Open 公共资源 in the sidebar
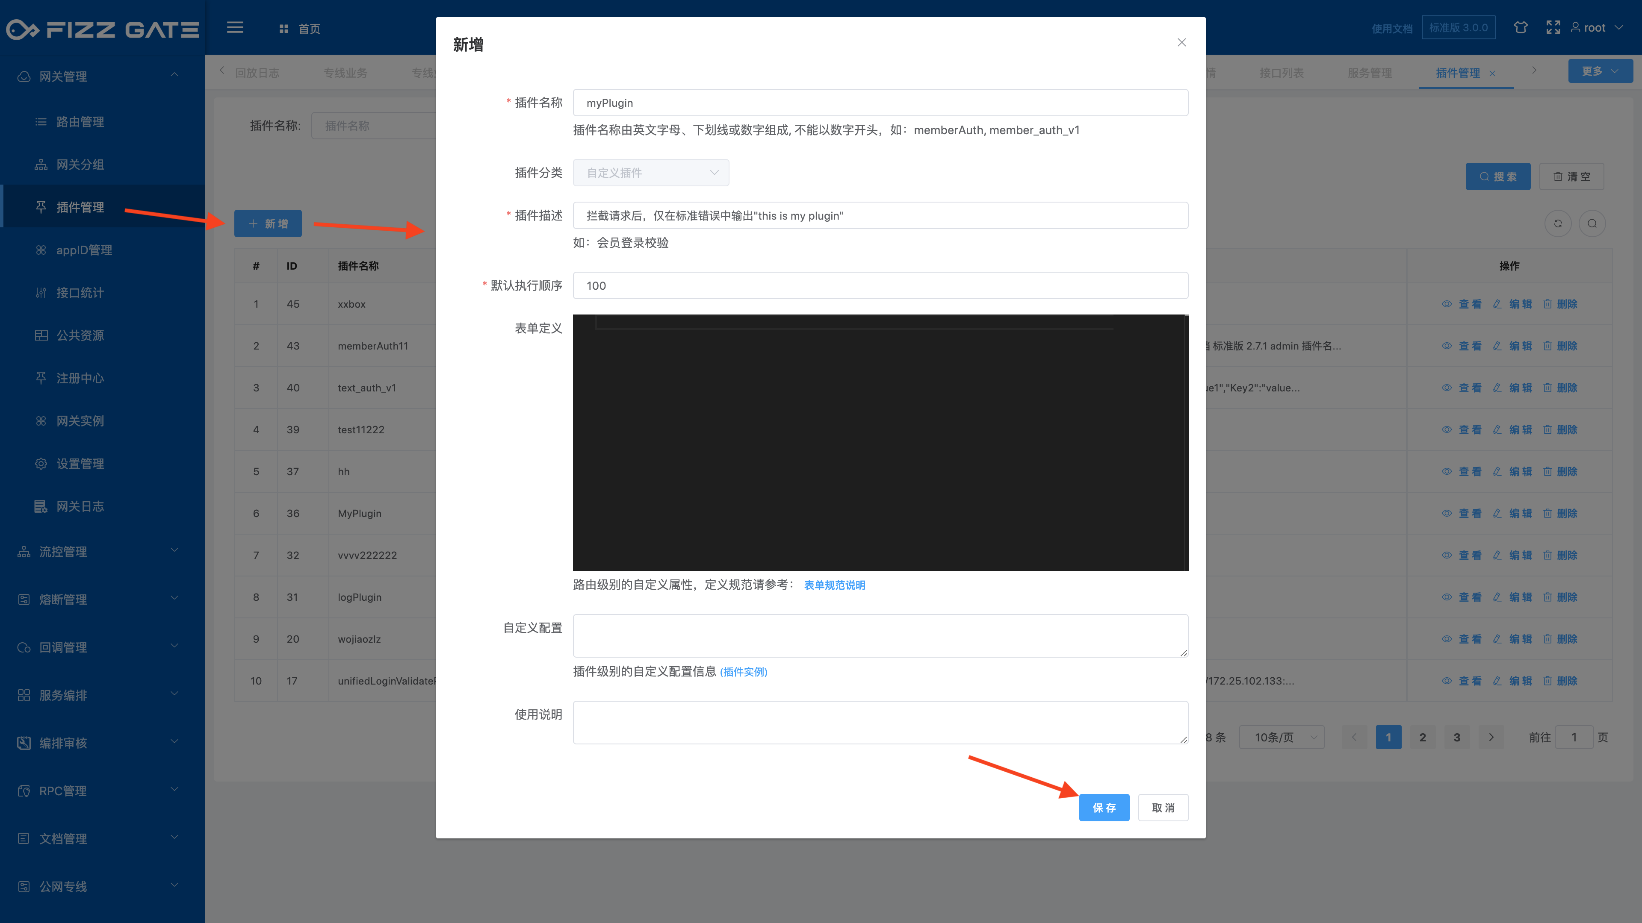This screenshot has width=1642, height=923. pos(103,335)
